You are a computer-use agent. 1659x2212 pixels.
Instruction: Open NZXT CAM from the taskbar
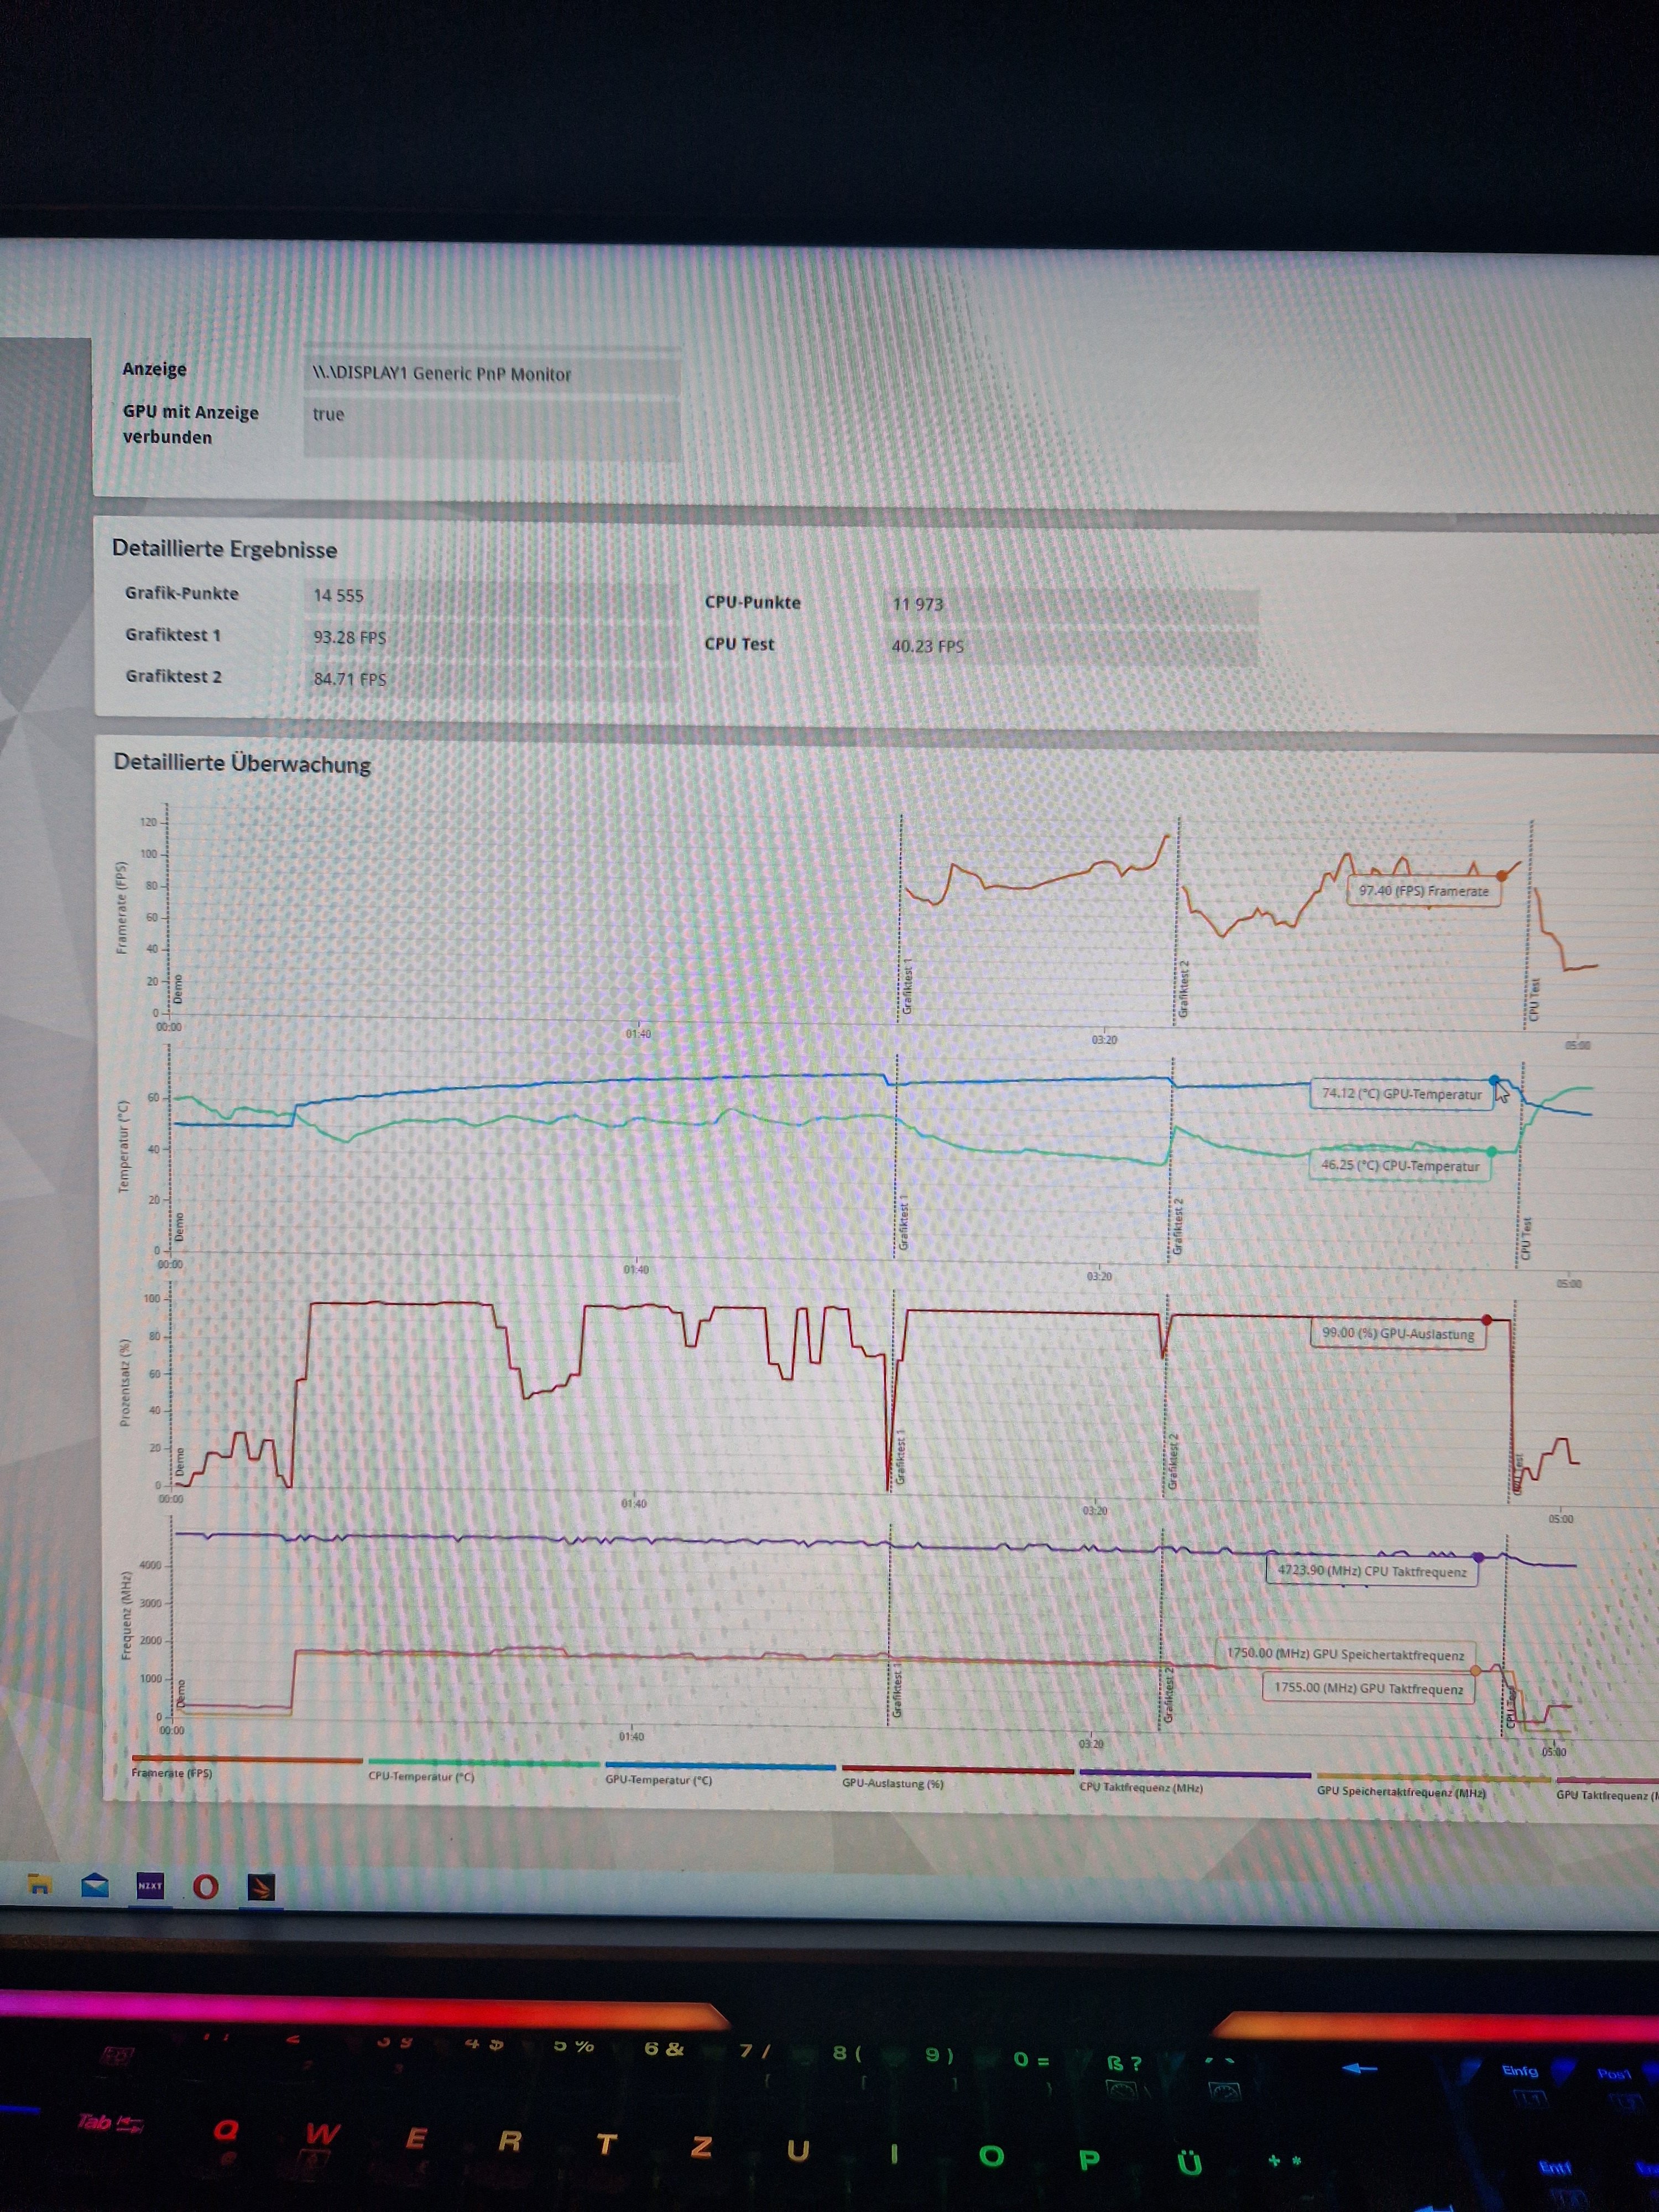pyautogui.click(x=150, y=1886)
